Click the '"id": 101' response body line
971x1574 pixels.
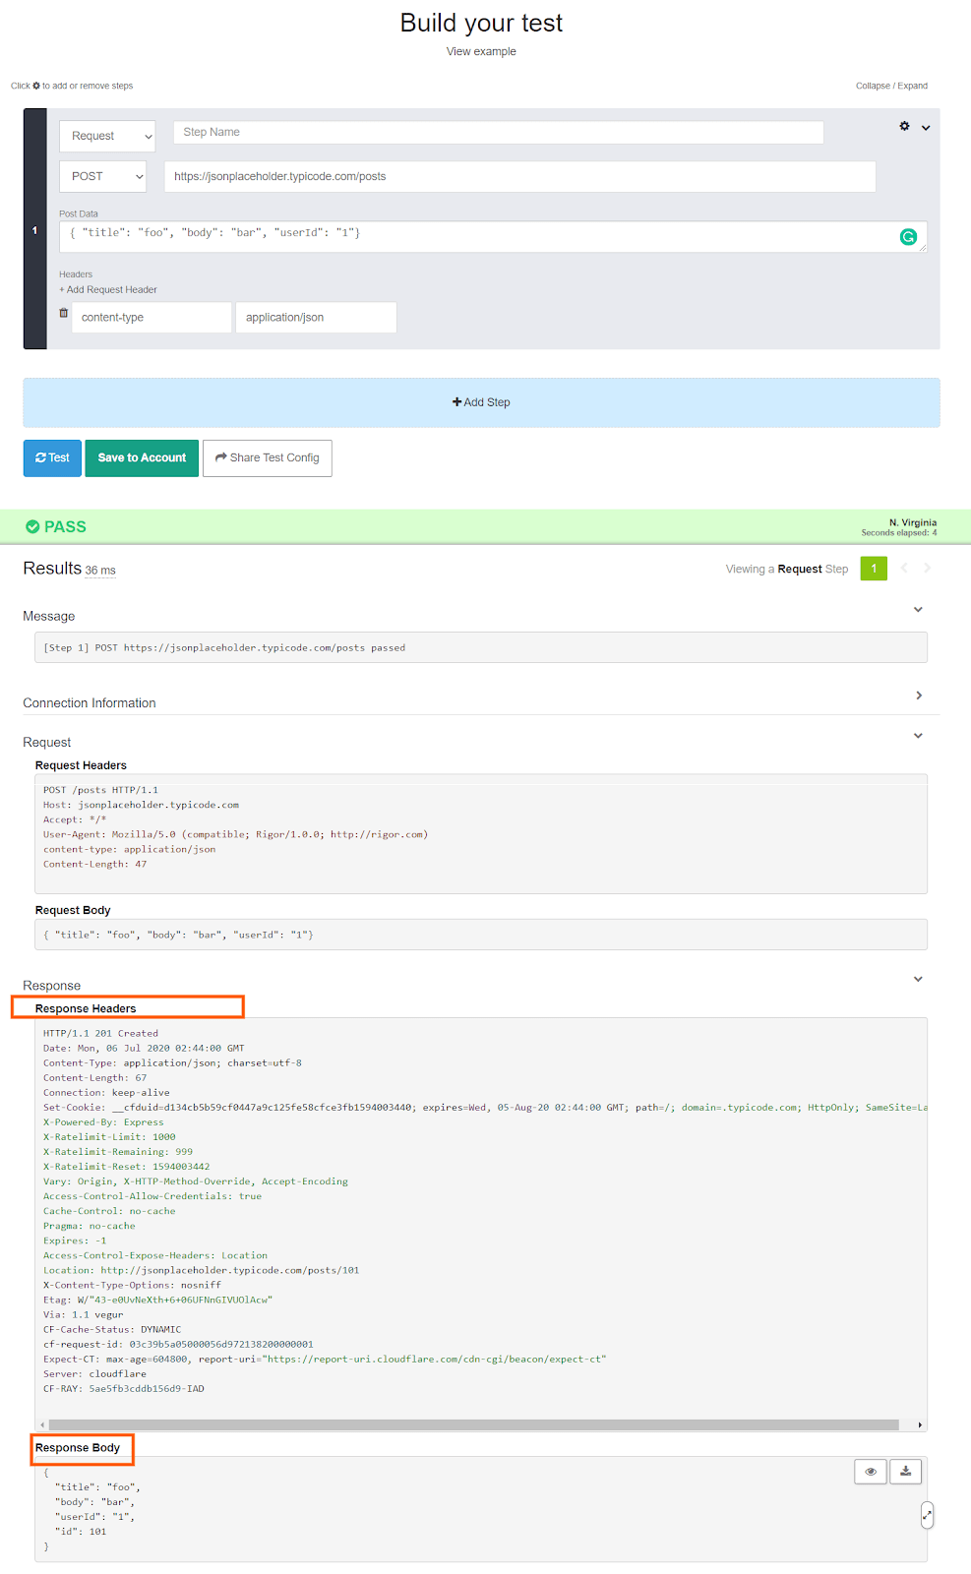[x=81, y=1531]
